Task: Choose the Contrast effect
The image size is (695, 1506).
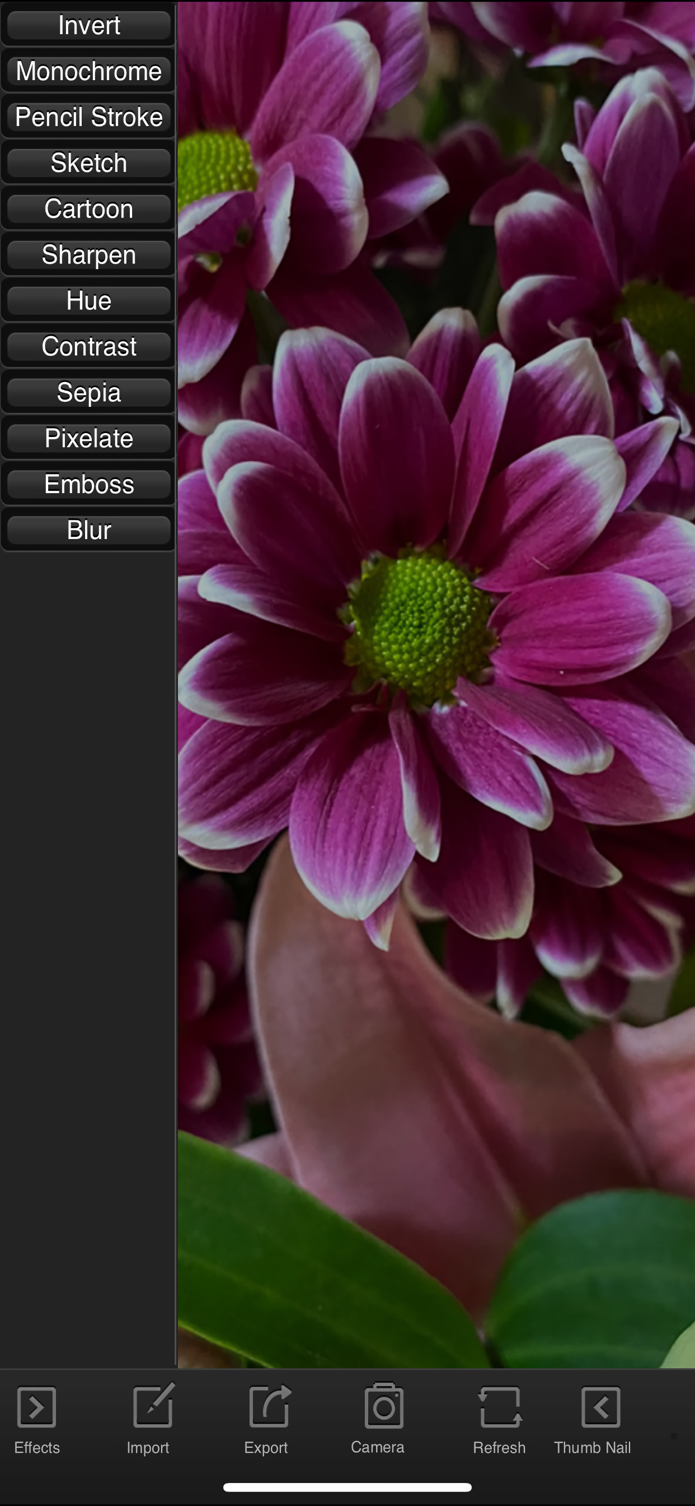Action: coord(89,347)
